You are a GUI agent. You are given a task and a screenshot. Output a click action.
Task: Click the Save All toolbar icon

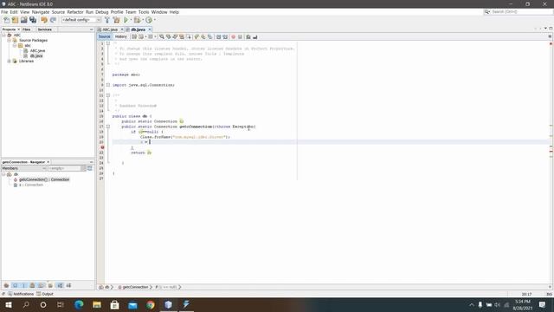(x=33, y=20)
